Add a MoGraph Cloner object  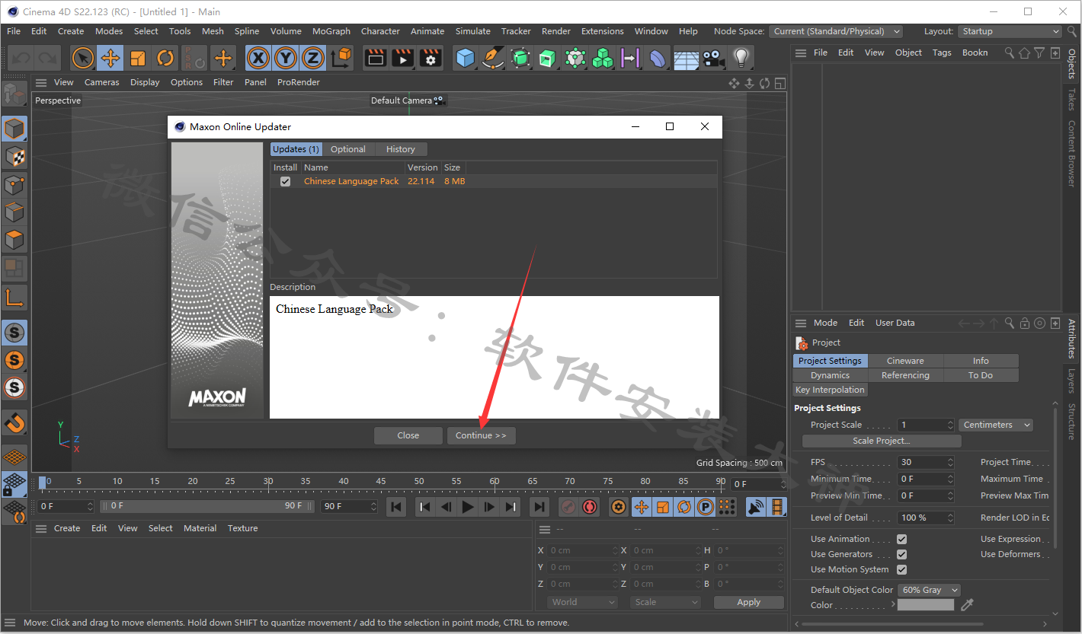pyautogui.click(x=603, y=58)
